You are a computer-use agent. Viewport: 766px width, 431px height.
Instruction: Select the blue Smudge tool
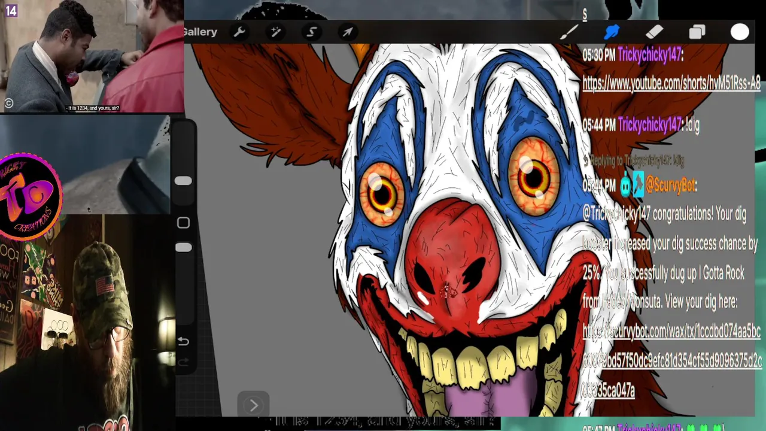612,32
